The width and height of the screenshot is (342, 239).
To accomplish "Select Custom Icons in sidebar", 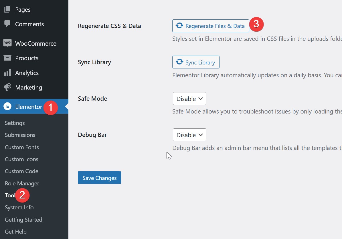I will click(x=21, y=159).
